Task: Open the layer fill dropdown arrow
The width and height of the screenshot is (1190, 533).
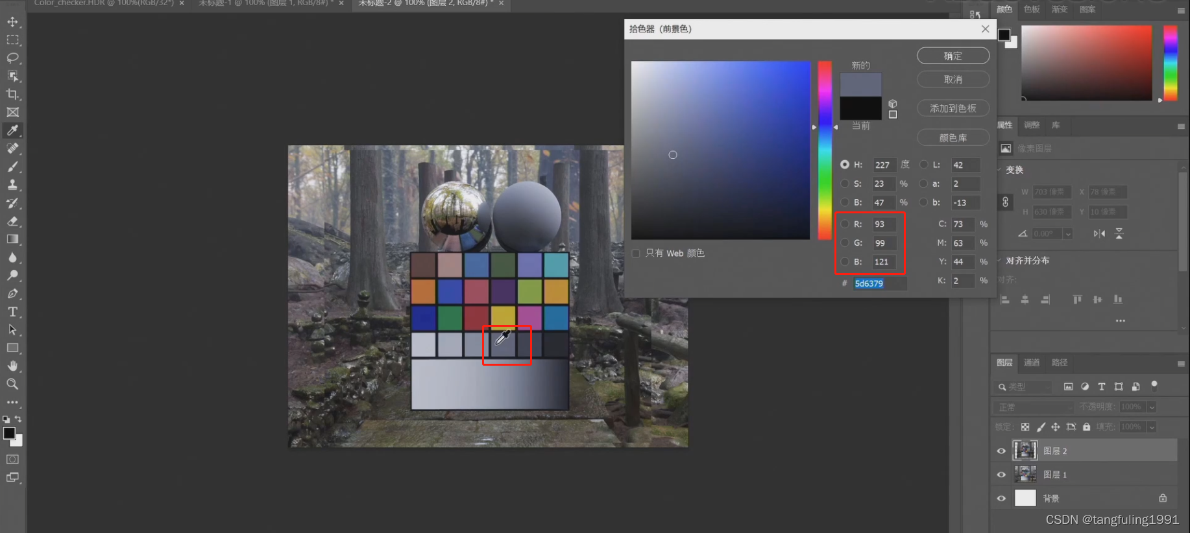Action: pos(1152,427)
